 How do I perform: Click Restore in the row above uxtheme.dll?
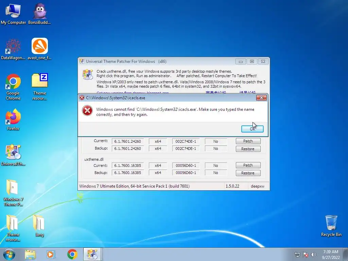pos(248,149)
